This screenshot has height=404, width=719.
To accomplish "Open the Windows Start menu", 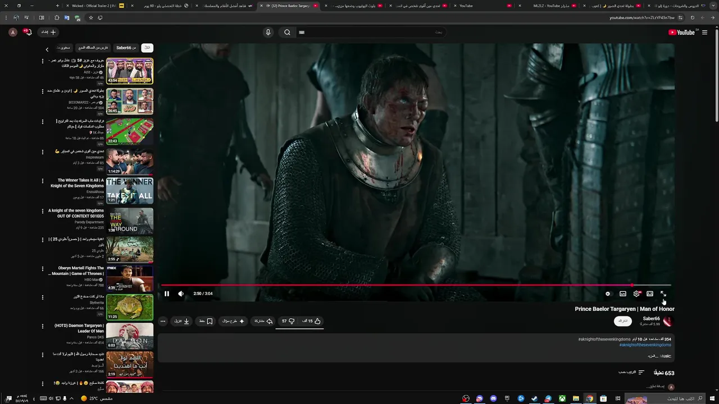I will click(x=712, y=398).
